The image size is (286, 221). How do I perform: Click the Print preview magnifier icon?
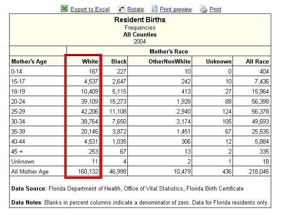(154, 9)
